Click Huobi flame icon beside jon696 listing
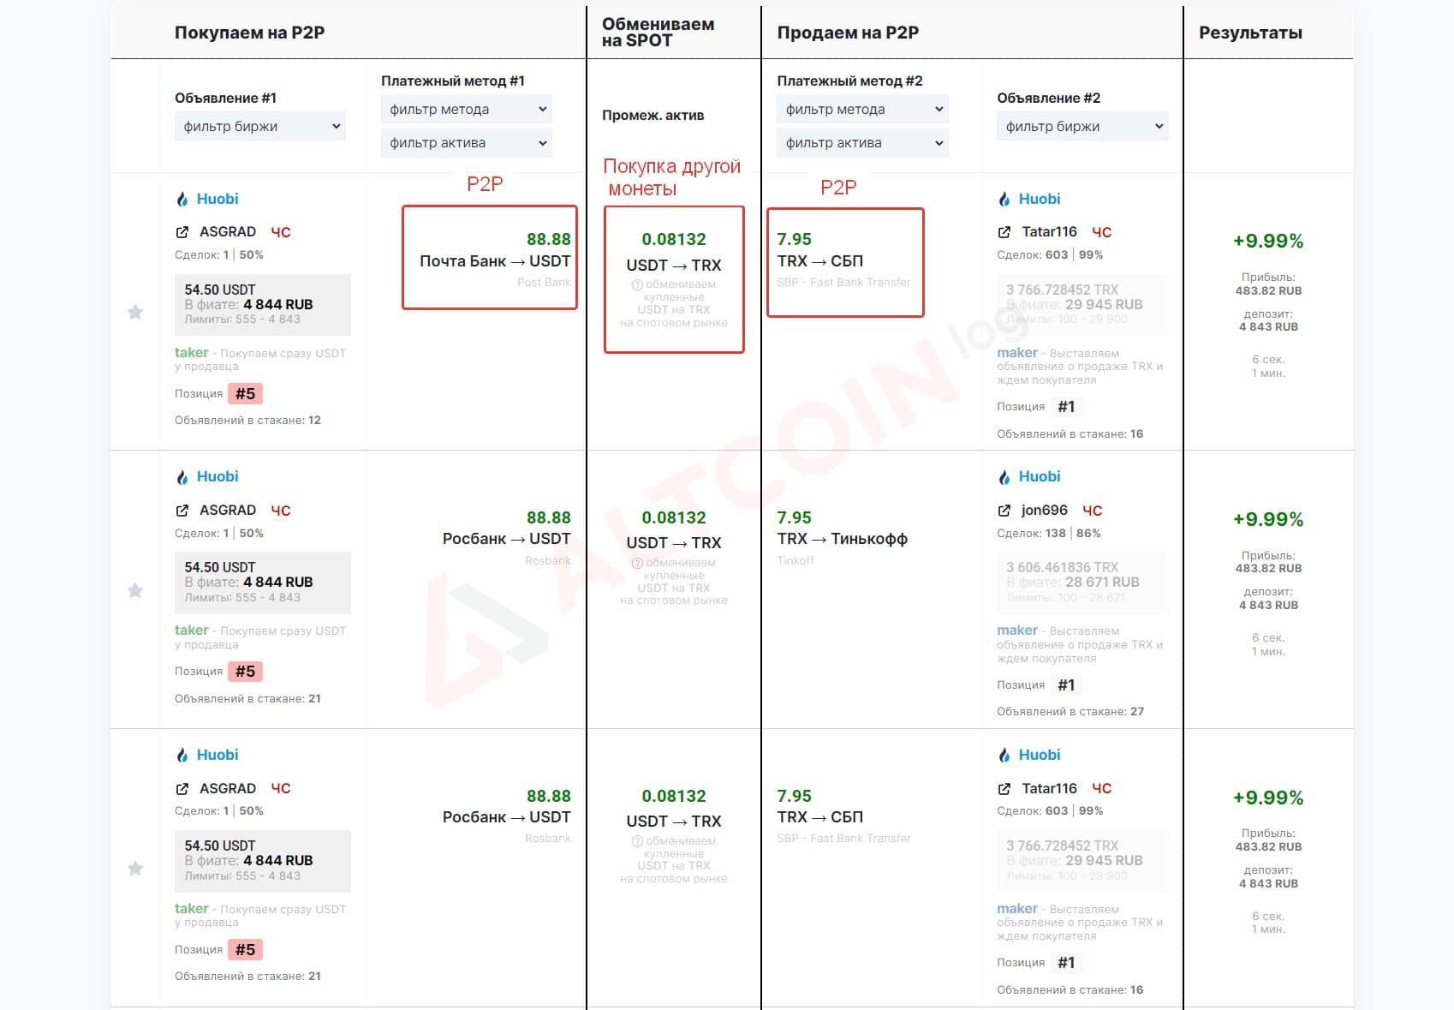 (x=1004, y=477)
